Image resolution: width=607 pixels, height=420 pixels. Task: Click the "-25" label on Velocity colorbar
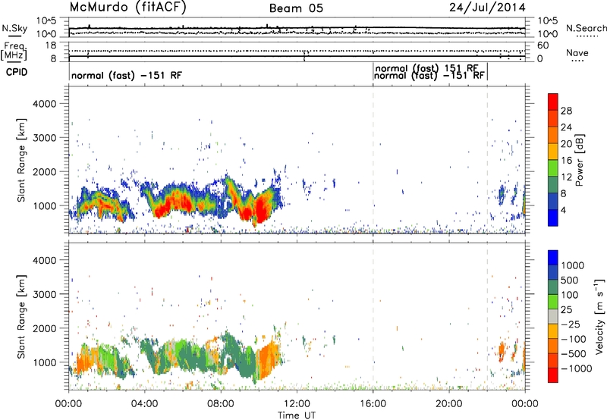[x=571, y=324]
